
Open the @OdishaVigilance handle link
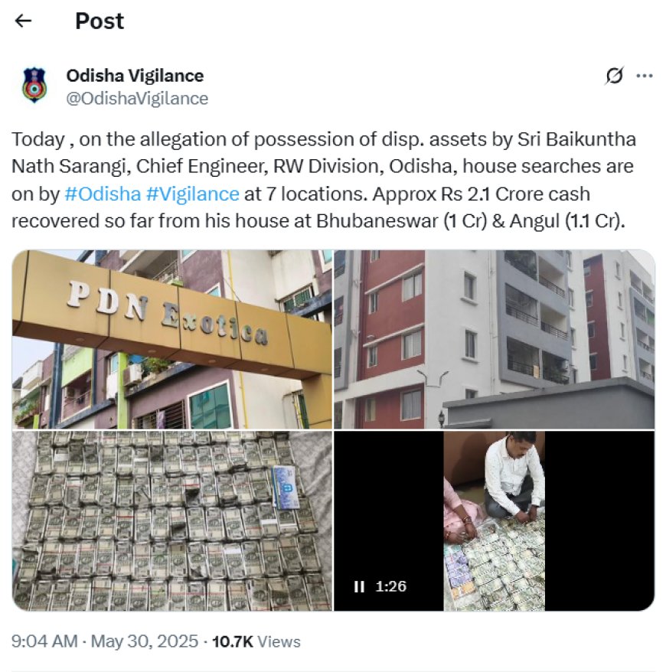137,99
